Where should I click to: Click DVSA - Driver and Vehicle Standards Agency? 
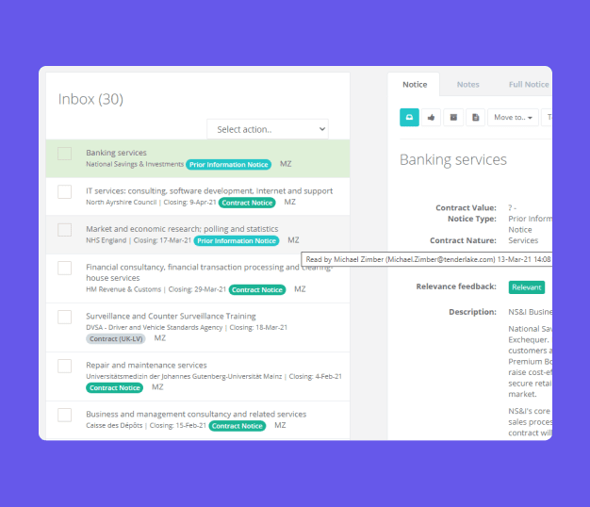(155, 327)
